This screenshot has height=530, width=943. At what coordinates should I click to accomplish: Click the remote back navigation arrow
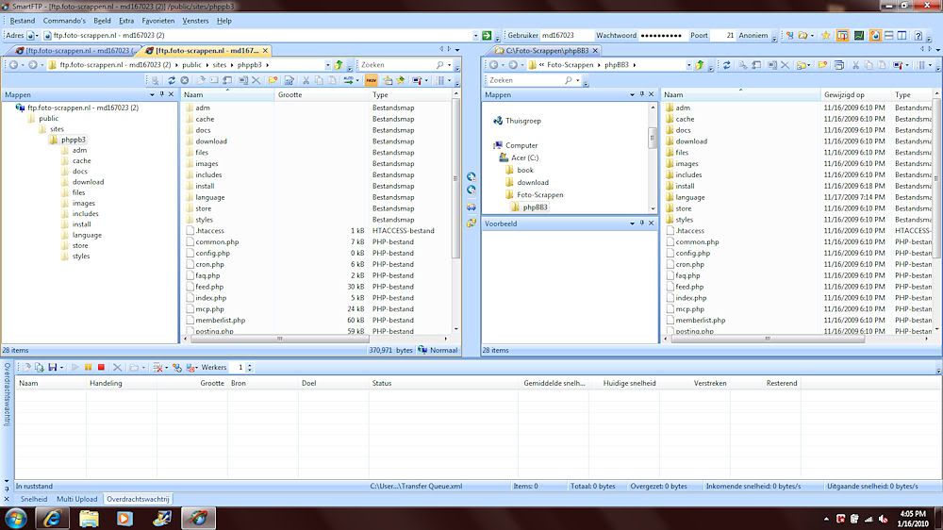[13, 65]
